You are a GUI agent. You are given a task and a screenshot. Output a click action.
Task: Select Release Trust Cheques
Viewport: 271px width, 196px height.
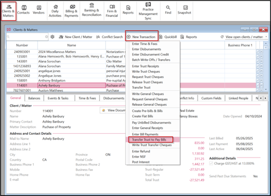(x=147, y=82)
